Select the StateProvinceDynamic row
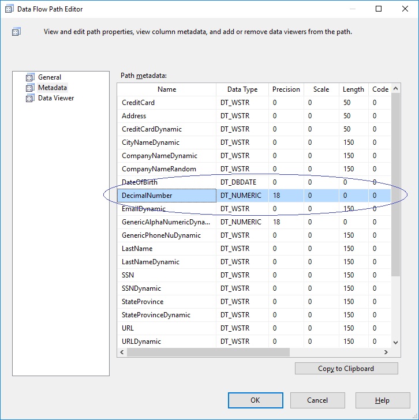419x420 pixels. (x=254, y=315)
